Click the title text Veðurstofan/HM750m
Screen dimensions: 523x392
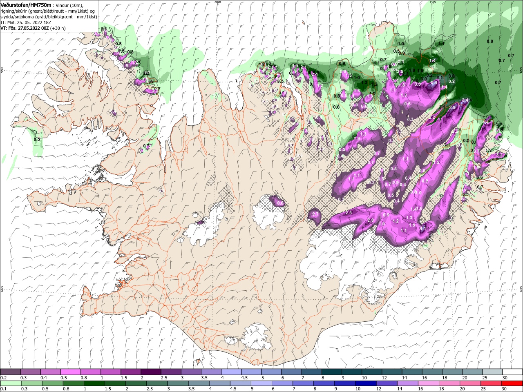25,5
